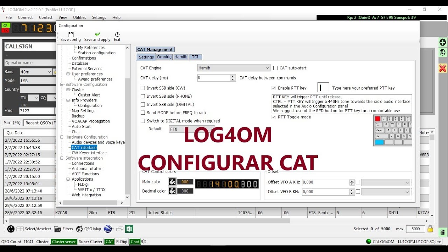Click the Chat status button
This screenshot has height=252, width=448.
tap(135, 241)
